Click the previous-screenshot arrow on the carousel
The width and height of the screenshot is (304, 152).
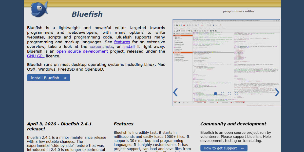(176, 92)
